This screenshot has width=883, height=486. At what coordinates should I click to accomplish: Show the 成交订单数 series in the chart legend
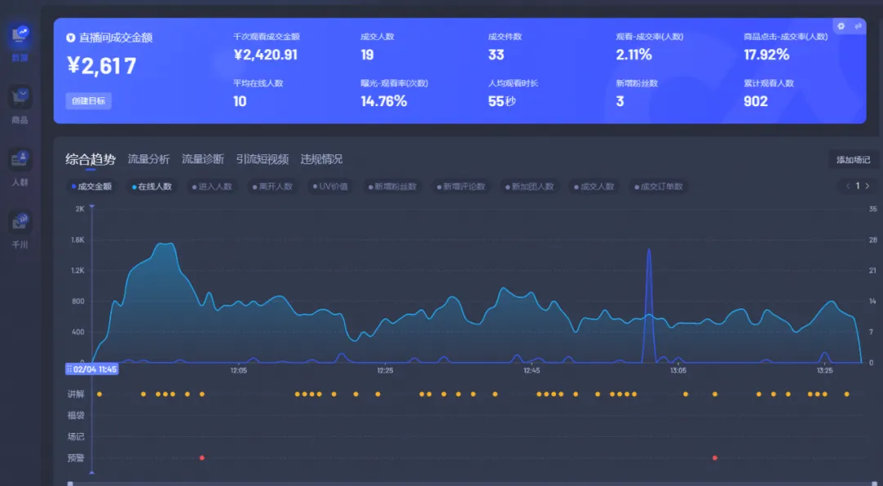(659, 186)
